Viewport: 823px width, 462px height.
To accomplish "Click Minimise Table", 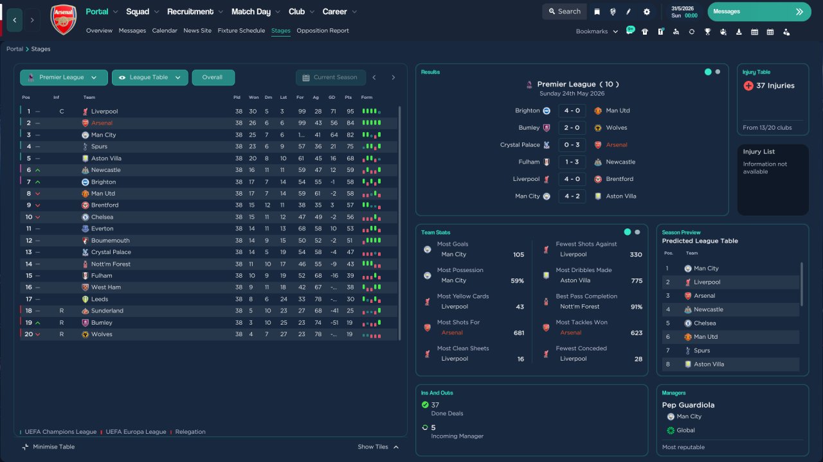I will (x=48, y=447).
